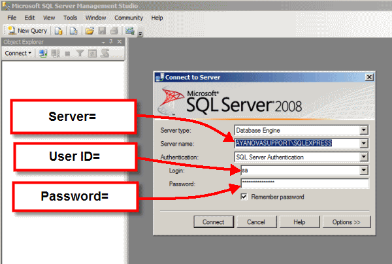Click the Analysis Services query icon
392x264 pixels.
73,31
